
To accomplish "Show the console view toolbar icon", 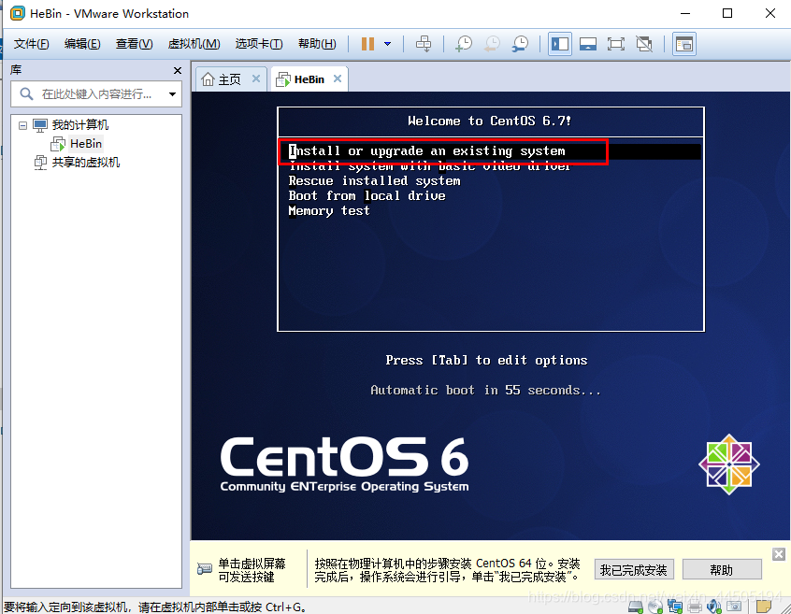I will (684, 44).
